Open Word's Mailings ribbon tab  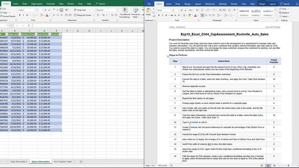pyautogui.click(x=222, y=4)
